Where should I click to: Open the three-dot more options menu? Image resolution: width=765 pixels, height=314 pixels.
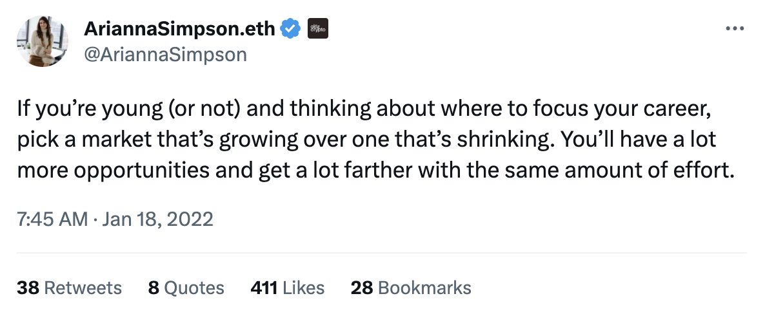[x=735, y=29]
